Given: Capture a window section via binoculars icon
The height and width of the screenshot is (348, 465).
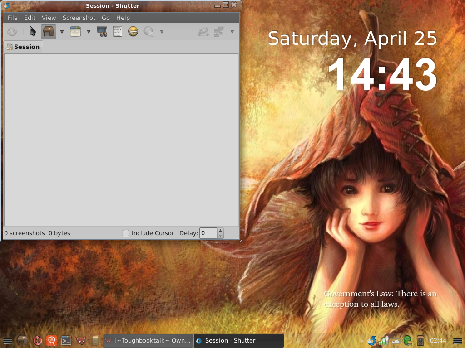Looking at the screenshot, I should click(x=102, y=31).
